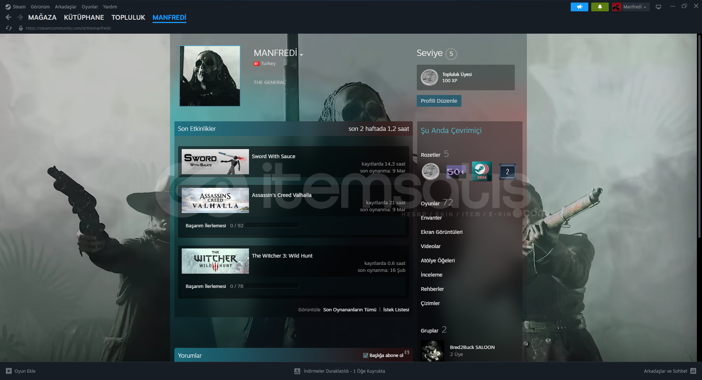
Task: Open the Arkadaşlar menu
Action: pos(66,7)
